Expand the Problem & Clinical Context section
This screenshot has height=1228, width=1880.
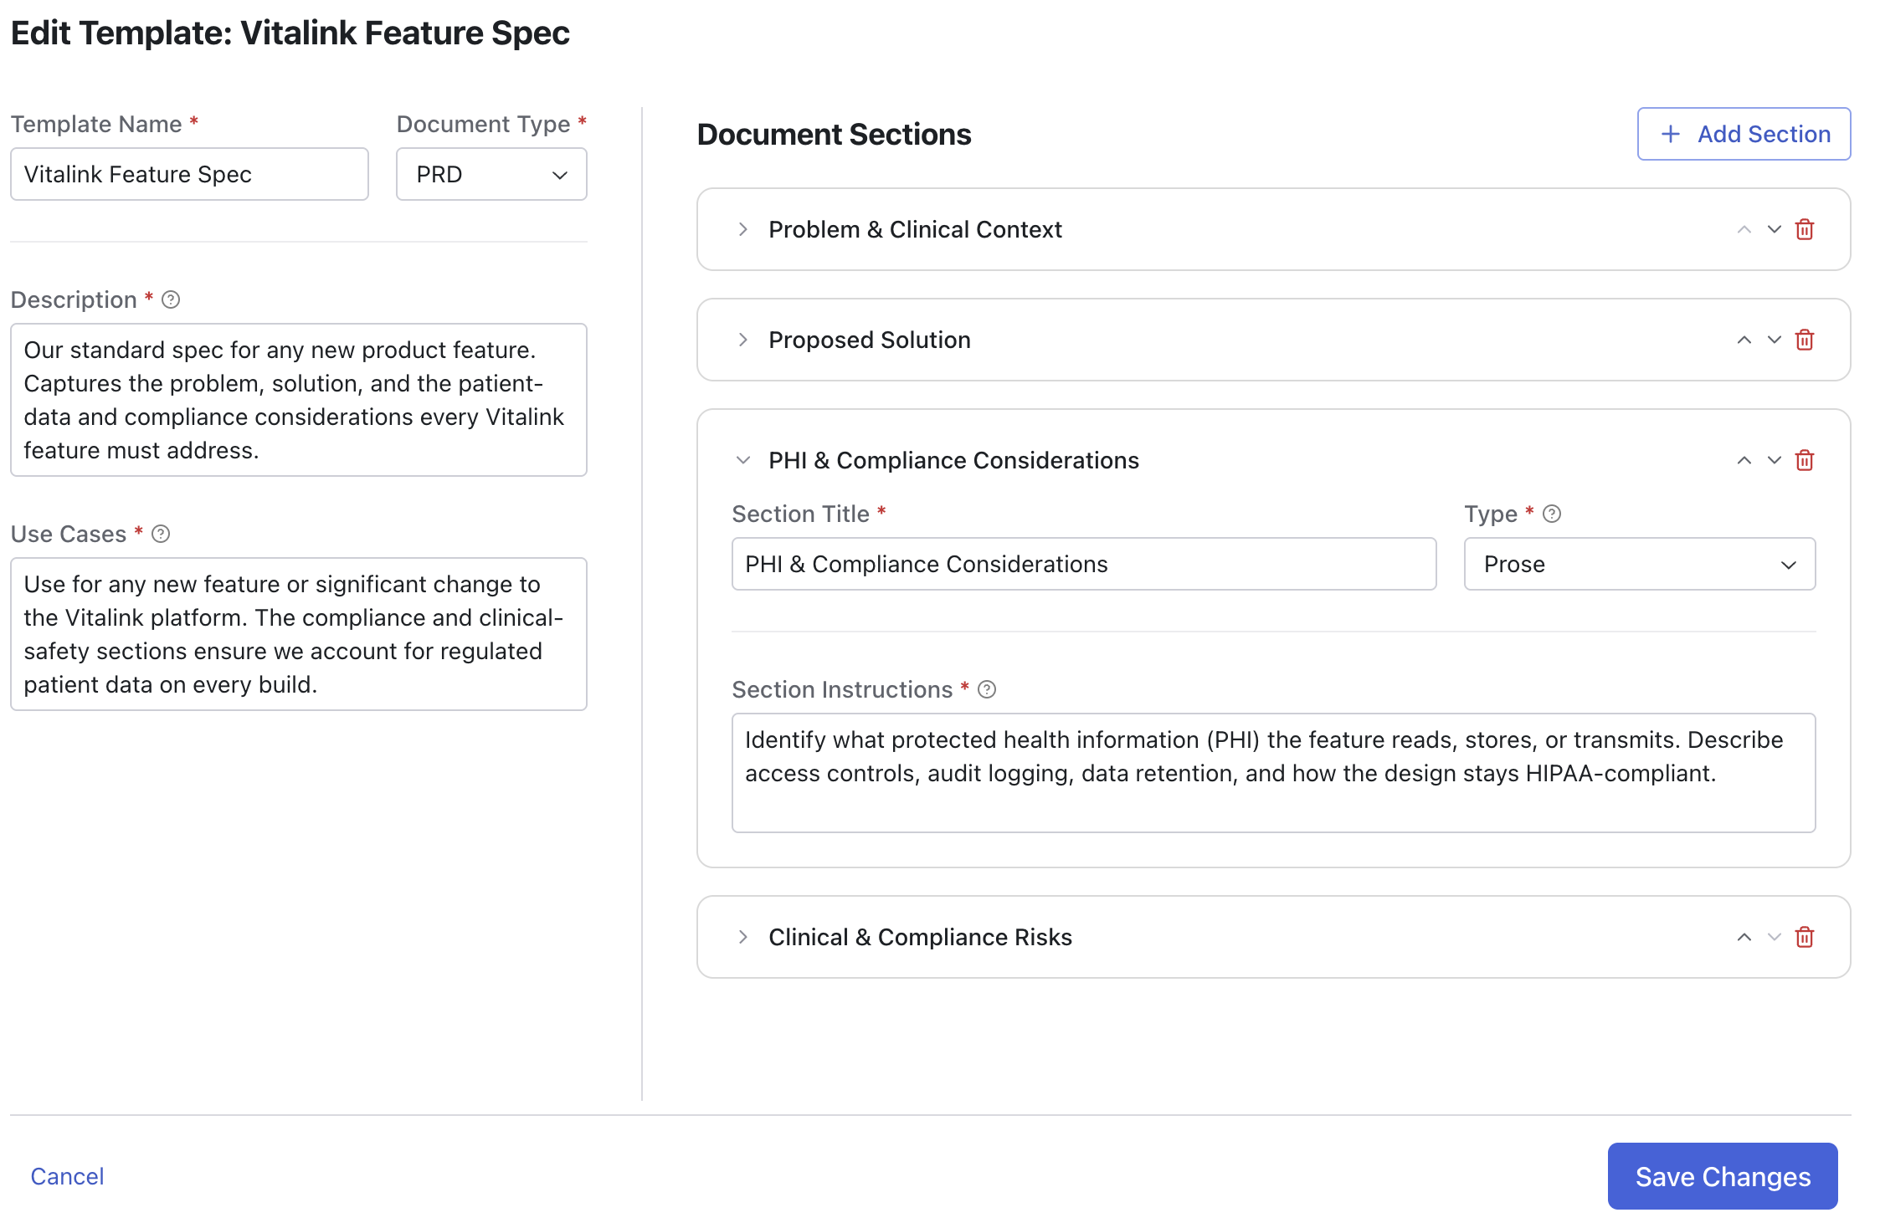742,229
